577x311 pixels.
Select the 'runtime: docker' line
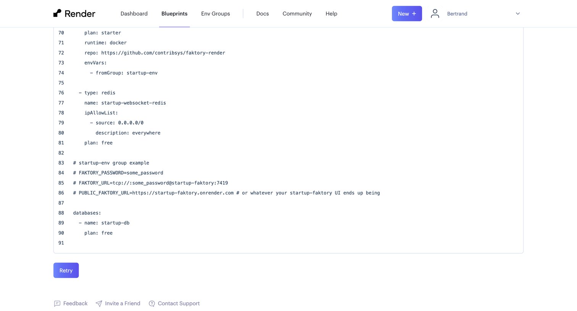click(x=105, y=43)
